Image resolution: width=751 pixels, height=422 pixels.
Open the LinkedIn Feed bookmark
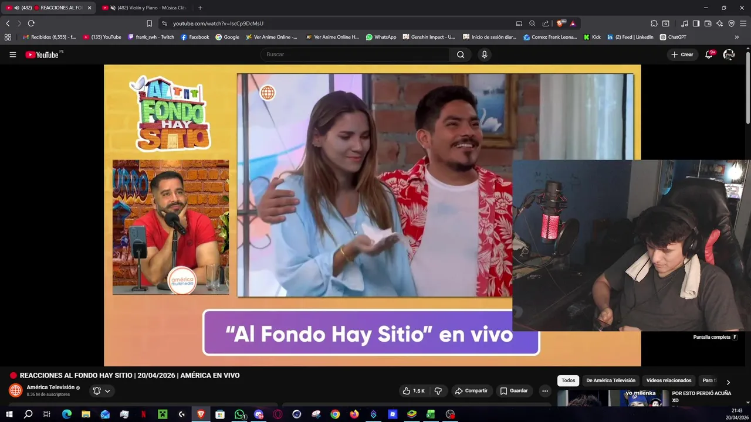[630, 37]
